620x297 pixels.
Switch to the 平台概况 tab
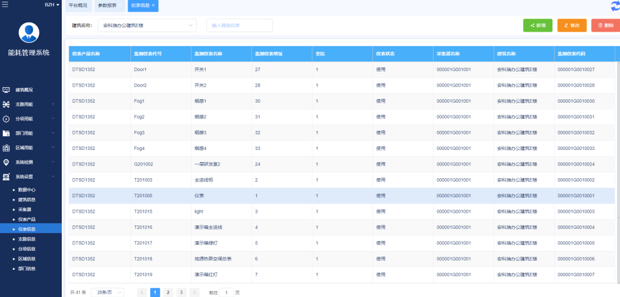point(78,5)
